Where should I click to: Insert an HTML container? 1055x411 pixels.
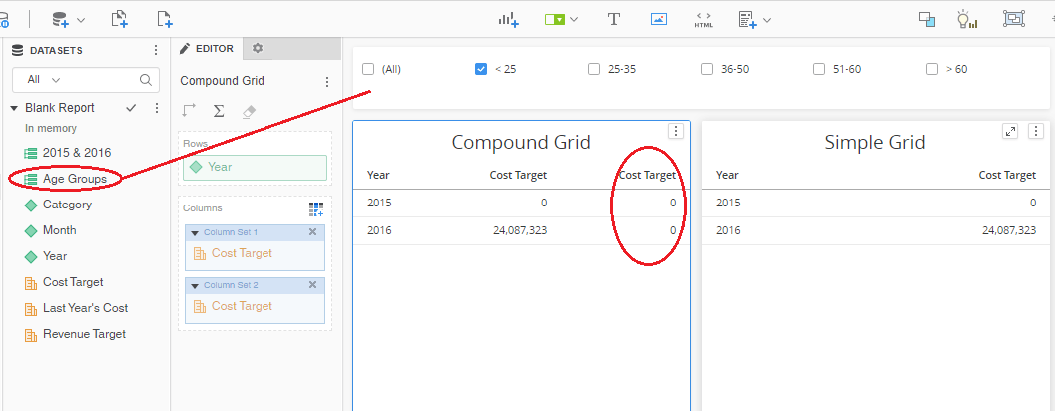(703, 19)
